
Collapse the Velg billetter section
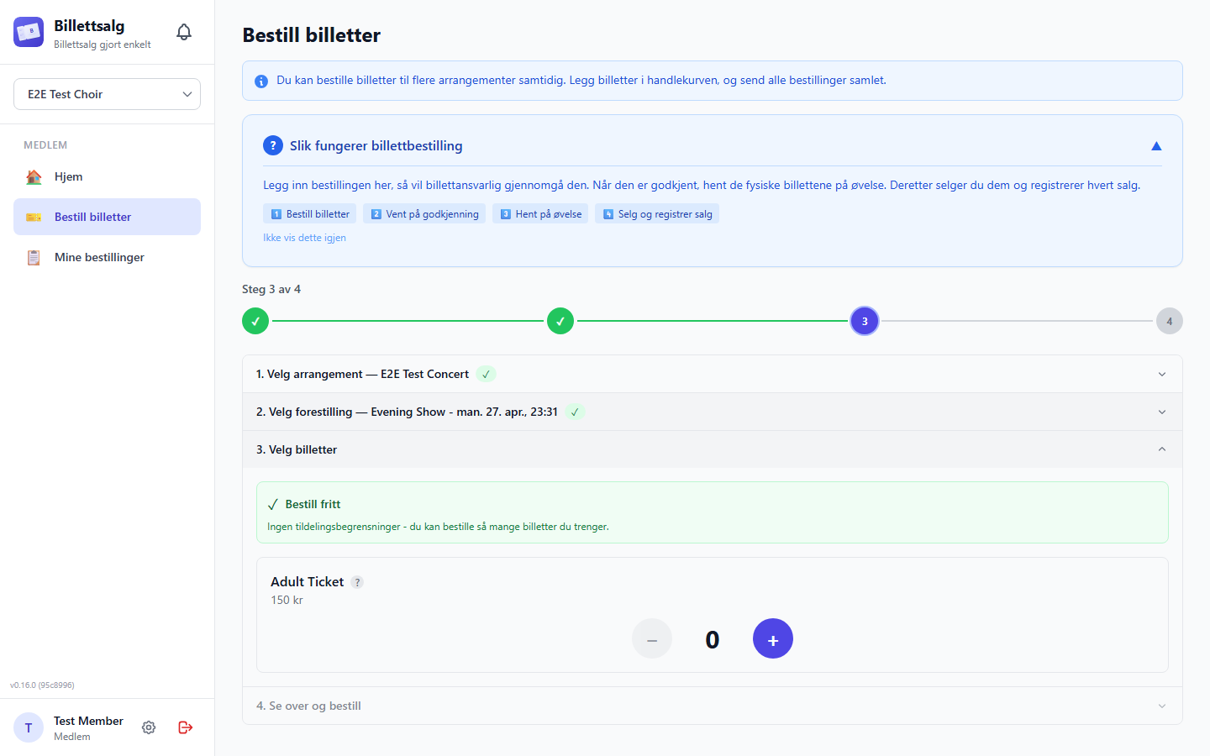pyautogui.click(x=713, y=449)
